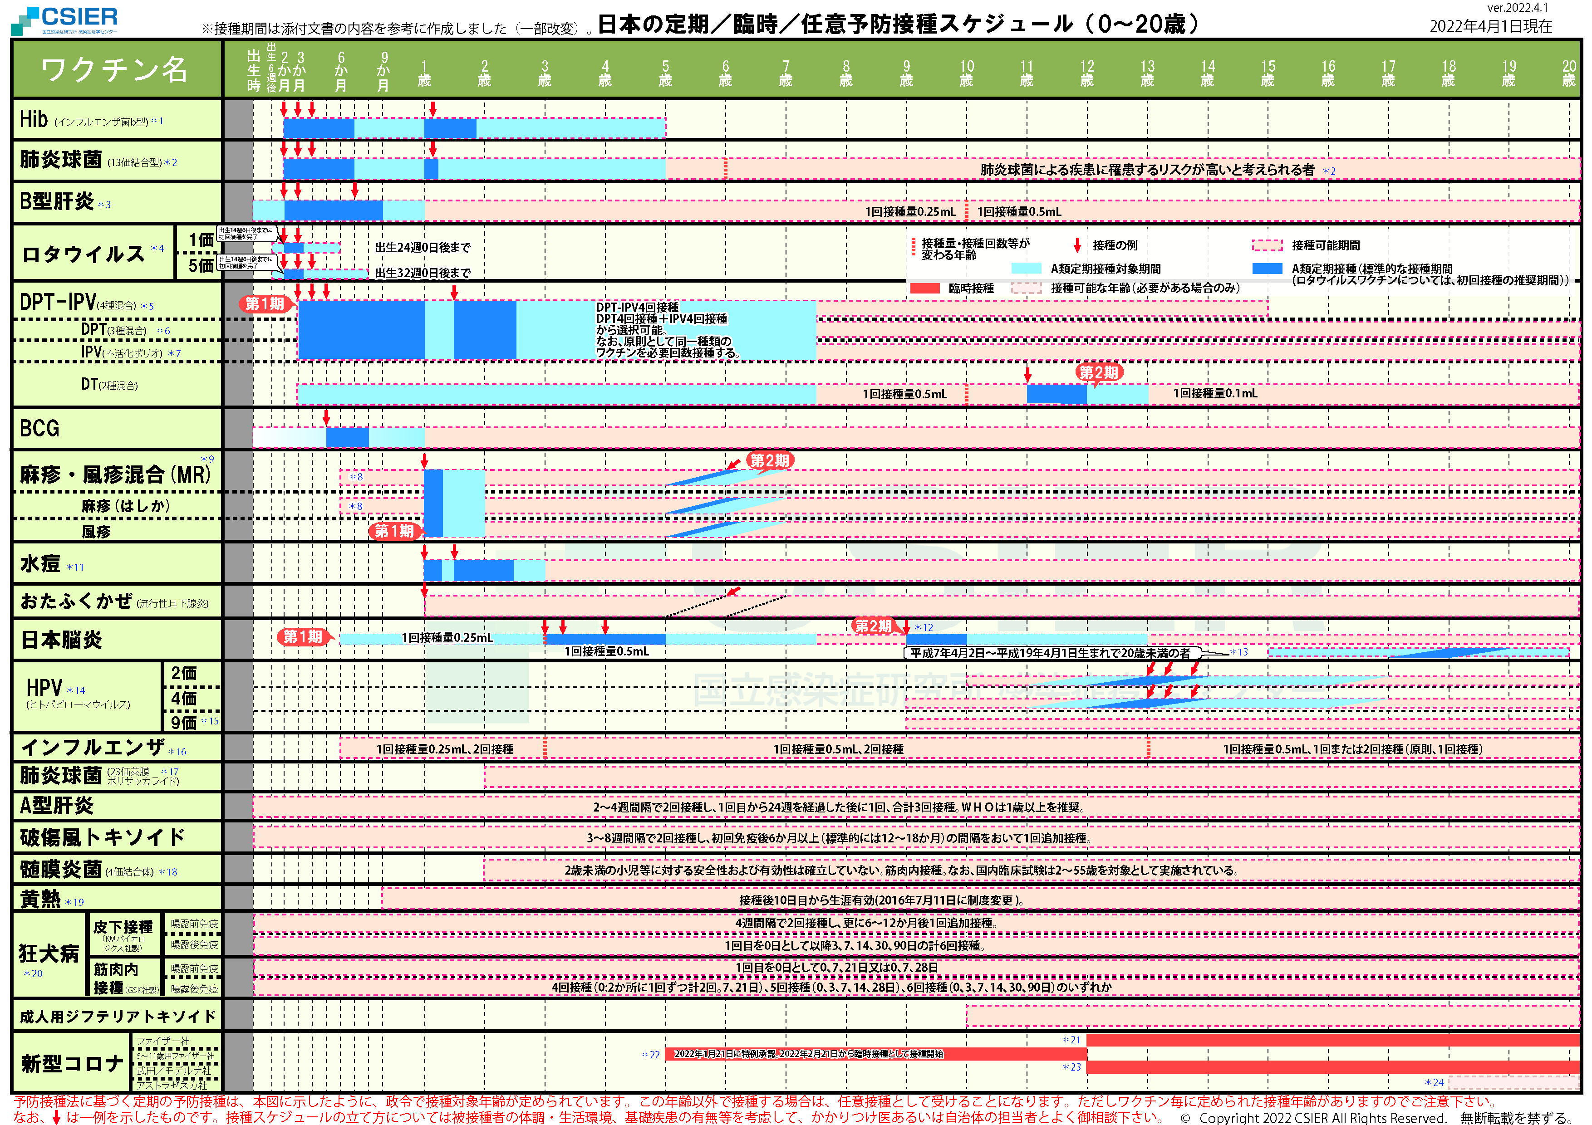Click the 第1期 badge in 日本脳炎 row
The width and height of the screenshot is (1592, 1125).
coord(303,637)
